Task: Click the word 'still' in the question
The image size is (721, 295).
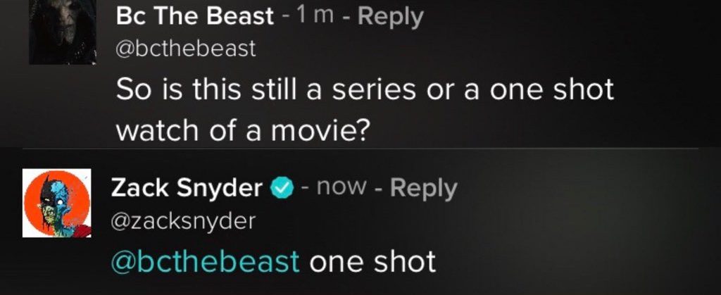Action: point(272,89)
